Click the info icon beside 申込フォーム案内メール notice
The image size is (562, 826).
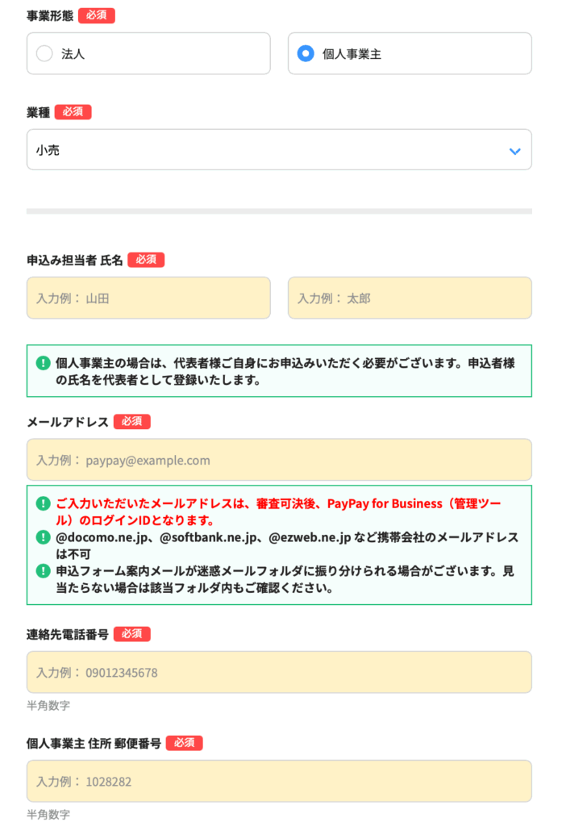[x=44, y=571]
